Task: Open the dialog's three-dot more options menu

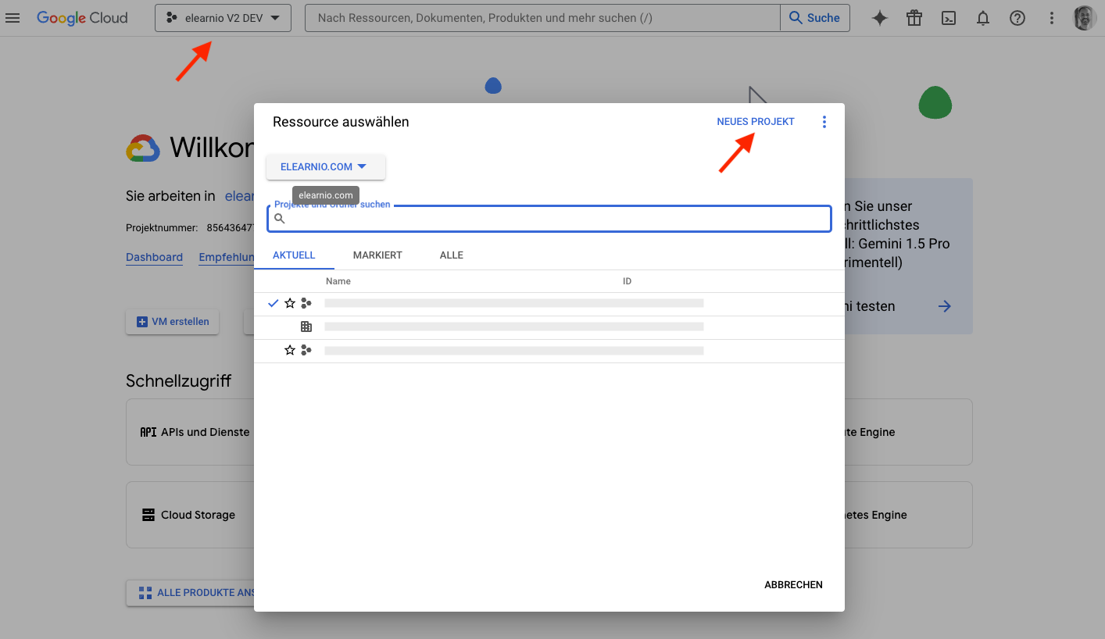Action: (824, 122)
